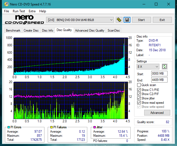Click the Position 4488 MB value

(x=163, y=136)
